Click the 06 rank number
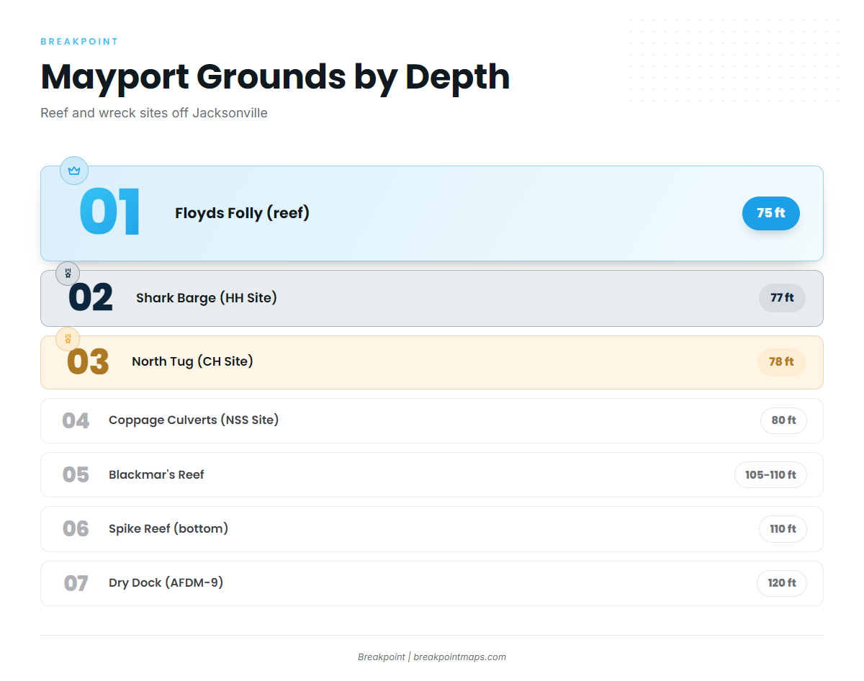 click(76, 529)
